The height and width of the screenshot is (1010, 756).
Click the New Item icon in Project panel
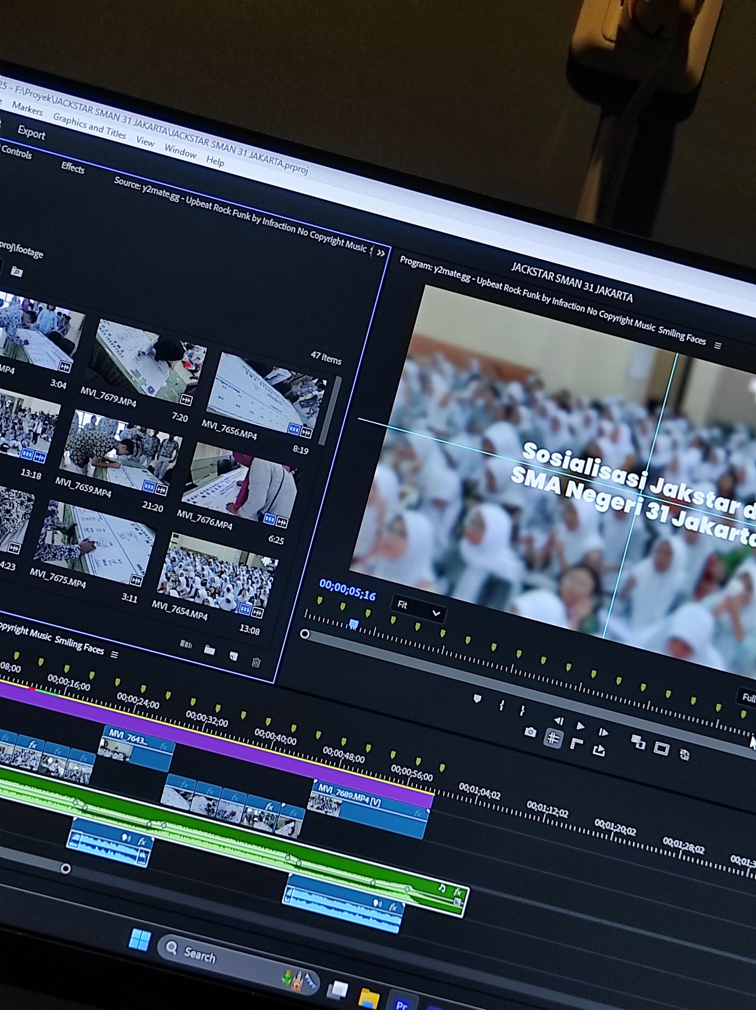[x=234, y=656]
